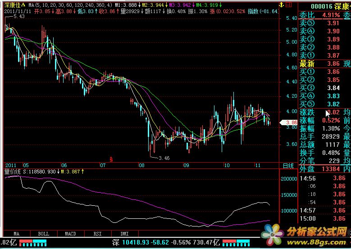
Task: Click the 200000 volume axis label
Action: [289, 179]
